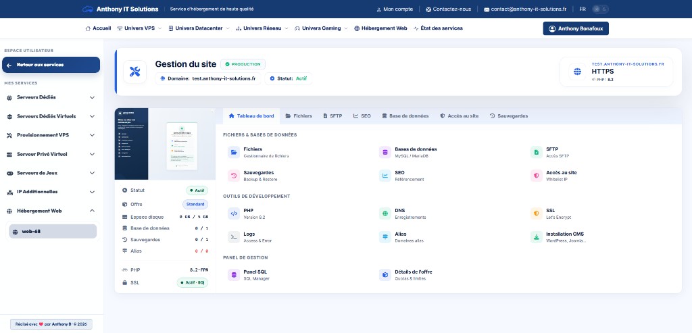Open the Univers Réseau dropdown menu
Screen dimensions: 692x333
tap(262, 28)
